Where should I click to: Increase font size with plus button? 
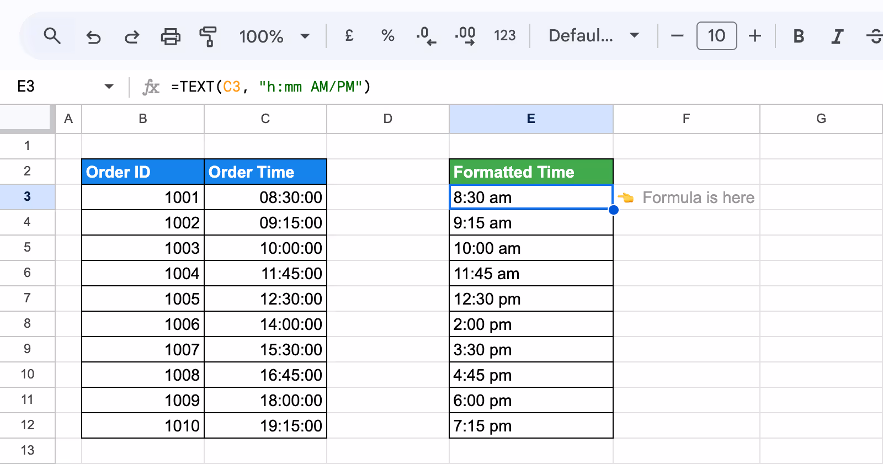[755, 36]
